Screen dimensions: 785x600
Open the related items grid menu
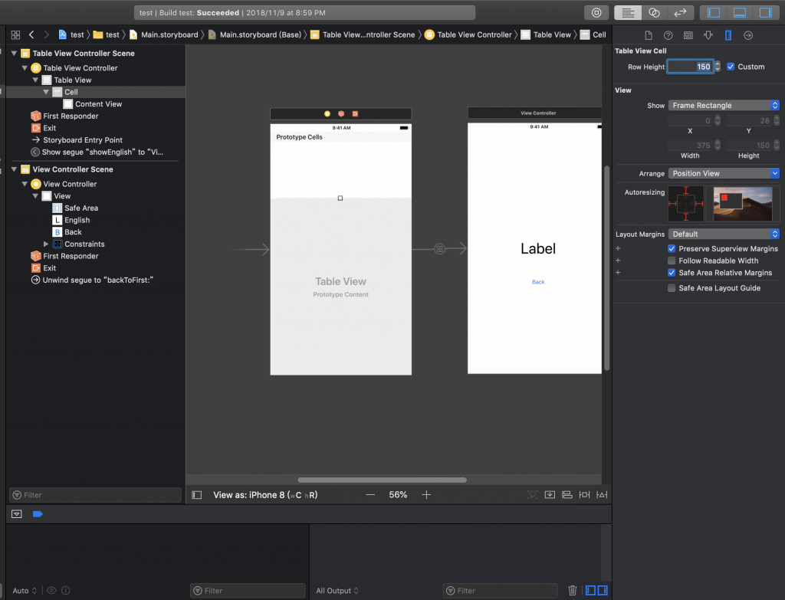pyautogui.click(x=15, y=34)
